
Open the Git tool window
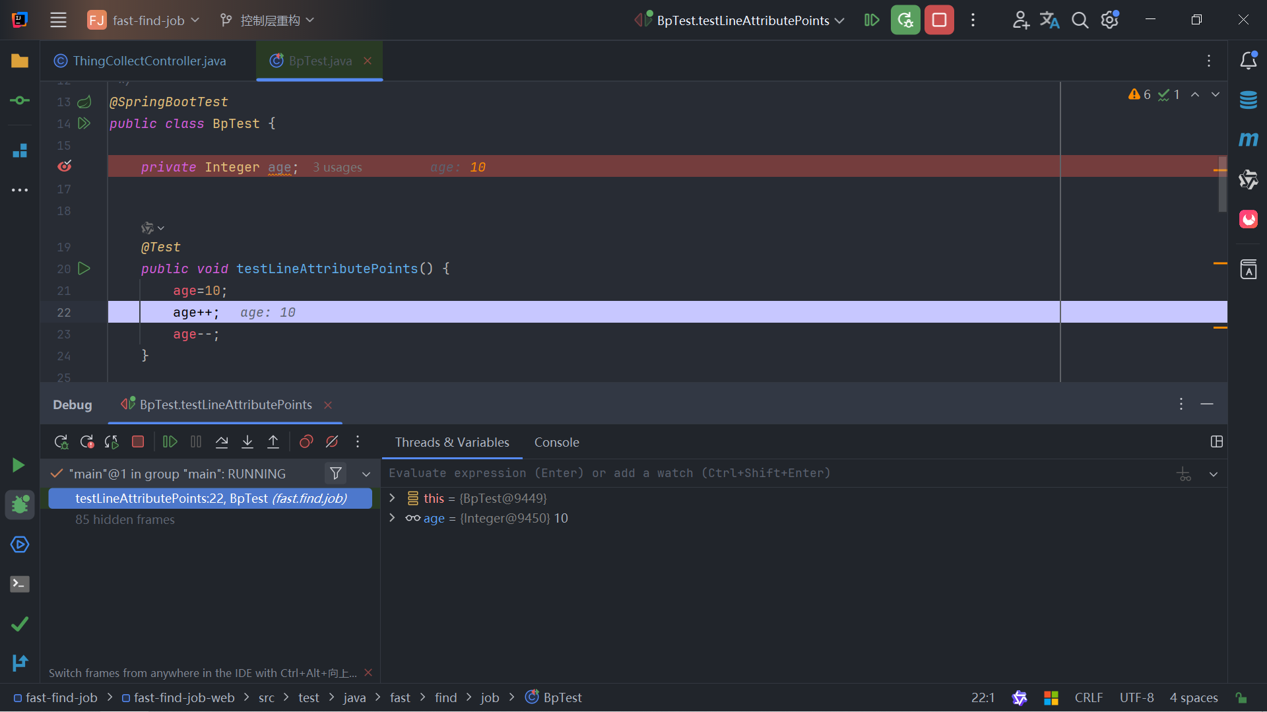click(x=20, y=663)
